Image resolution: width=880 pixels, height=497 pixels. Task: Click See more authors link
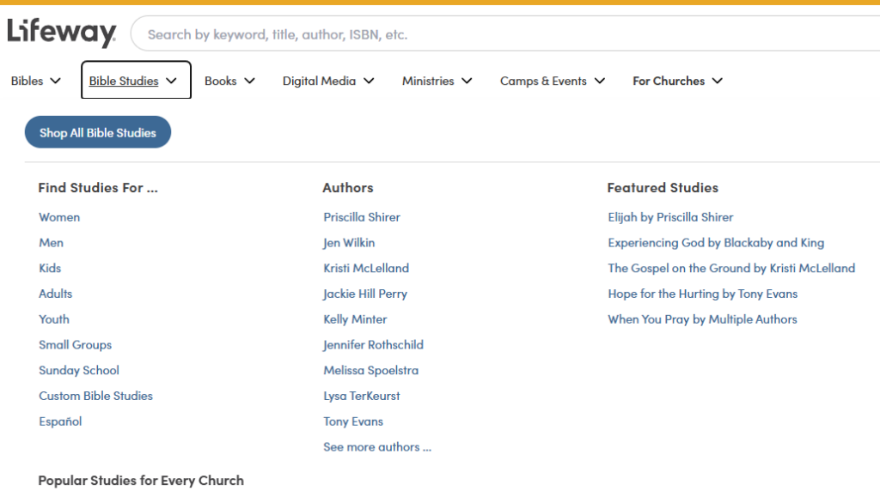click(x=377, y=447)
